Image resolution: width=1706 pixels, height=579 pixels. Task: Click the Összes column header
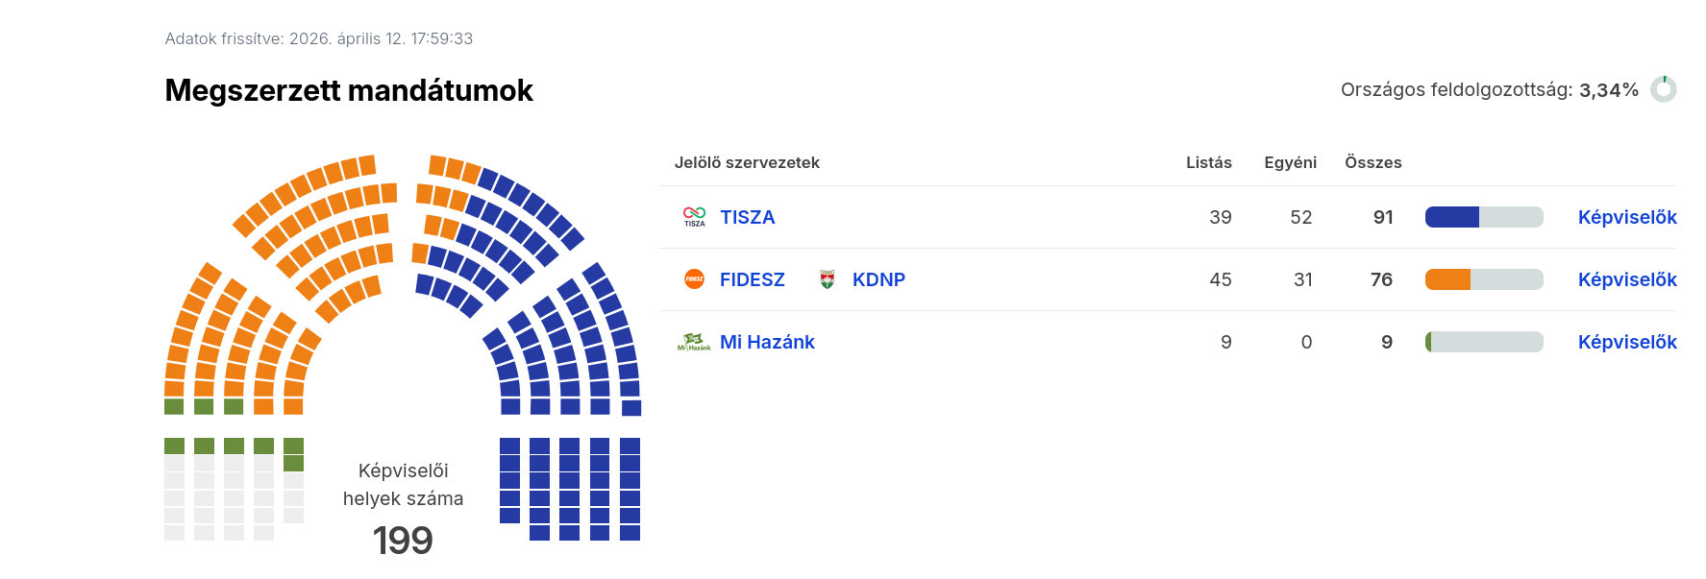[1372, 162]
